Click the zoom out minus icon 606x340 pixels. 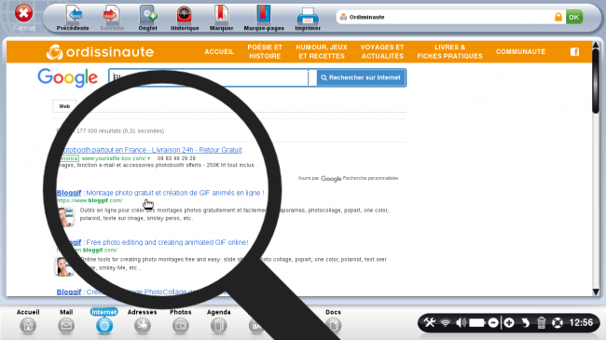coord(493,322)
